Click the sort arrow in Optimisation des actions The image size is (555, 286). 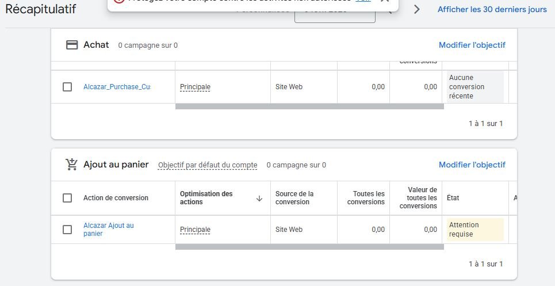tap(259, 198)
